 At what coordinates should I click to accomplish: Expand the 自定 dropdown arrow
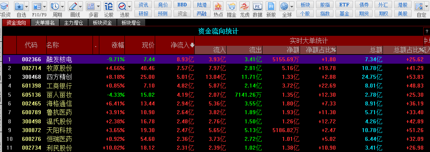(x=426, y=6)
